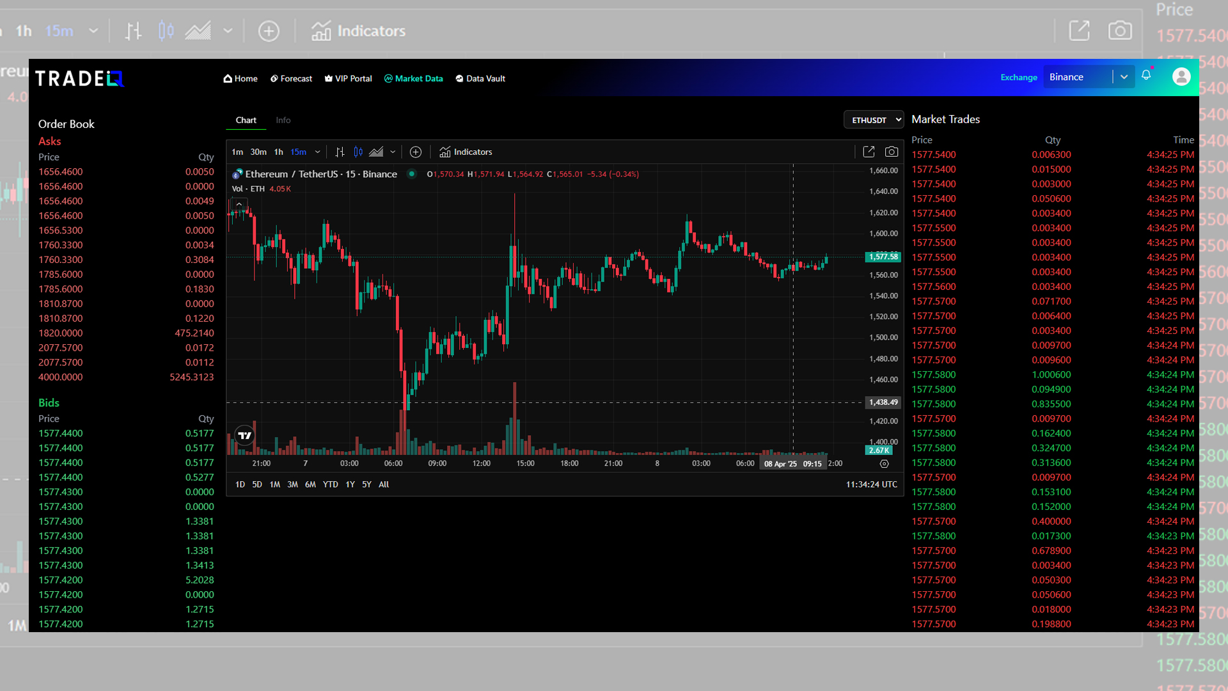Set chart range to 5Y
This screenshot has height=691, width=1228.
[366, 485]
